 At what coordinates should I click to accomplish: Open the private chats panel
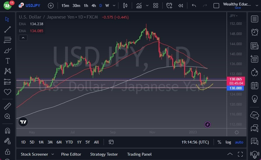tap(255, 128)
